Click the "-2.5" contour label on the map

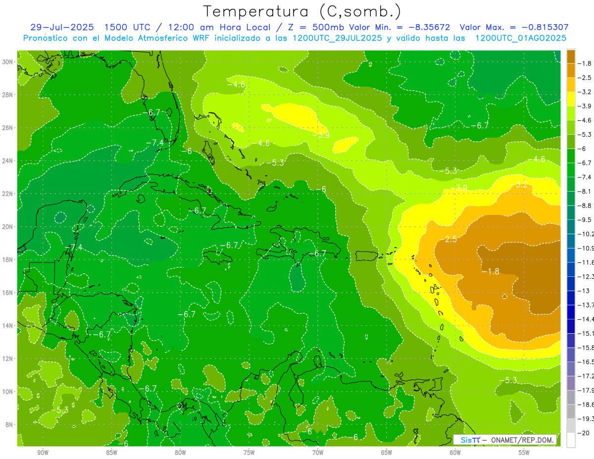[x=448, y=239]
